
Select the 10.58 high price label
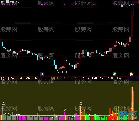(123, 6)
